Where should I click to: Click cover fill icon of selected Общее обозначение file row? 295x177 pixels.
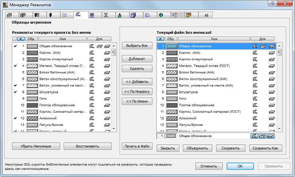point(263,46)
